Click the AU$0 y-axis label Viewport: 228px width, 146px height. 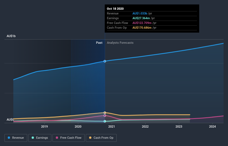pos(10,120)
